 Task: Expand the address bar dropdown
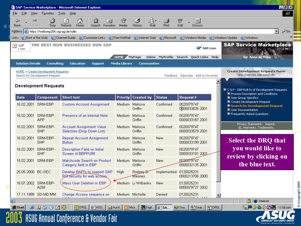[x=277, y=31]
